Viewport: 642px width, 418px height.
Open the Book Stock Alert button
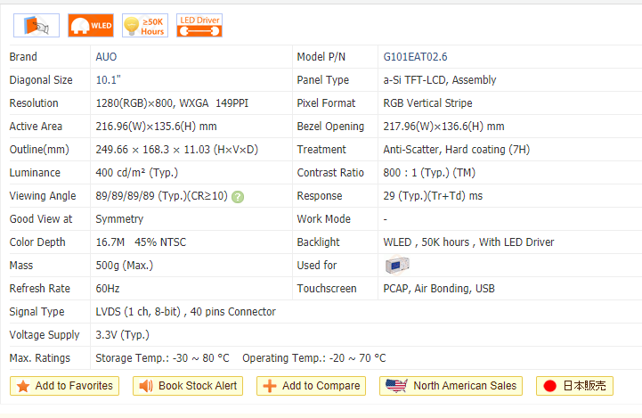188,386
